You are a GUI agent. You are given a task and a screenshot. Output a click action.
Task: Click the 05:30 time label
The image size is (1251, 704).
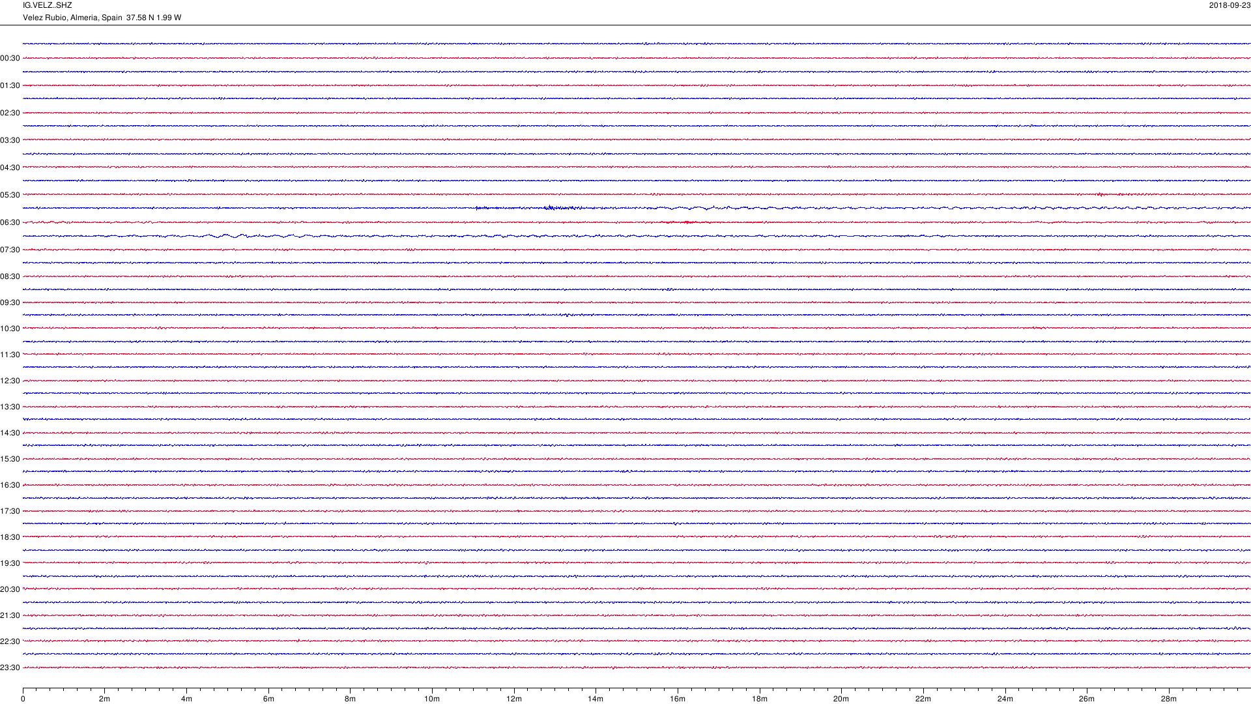click(x=10, y=195)
